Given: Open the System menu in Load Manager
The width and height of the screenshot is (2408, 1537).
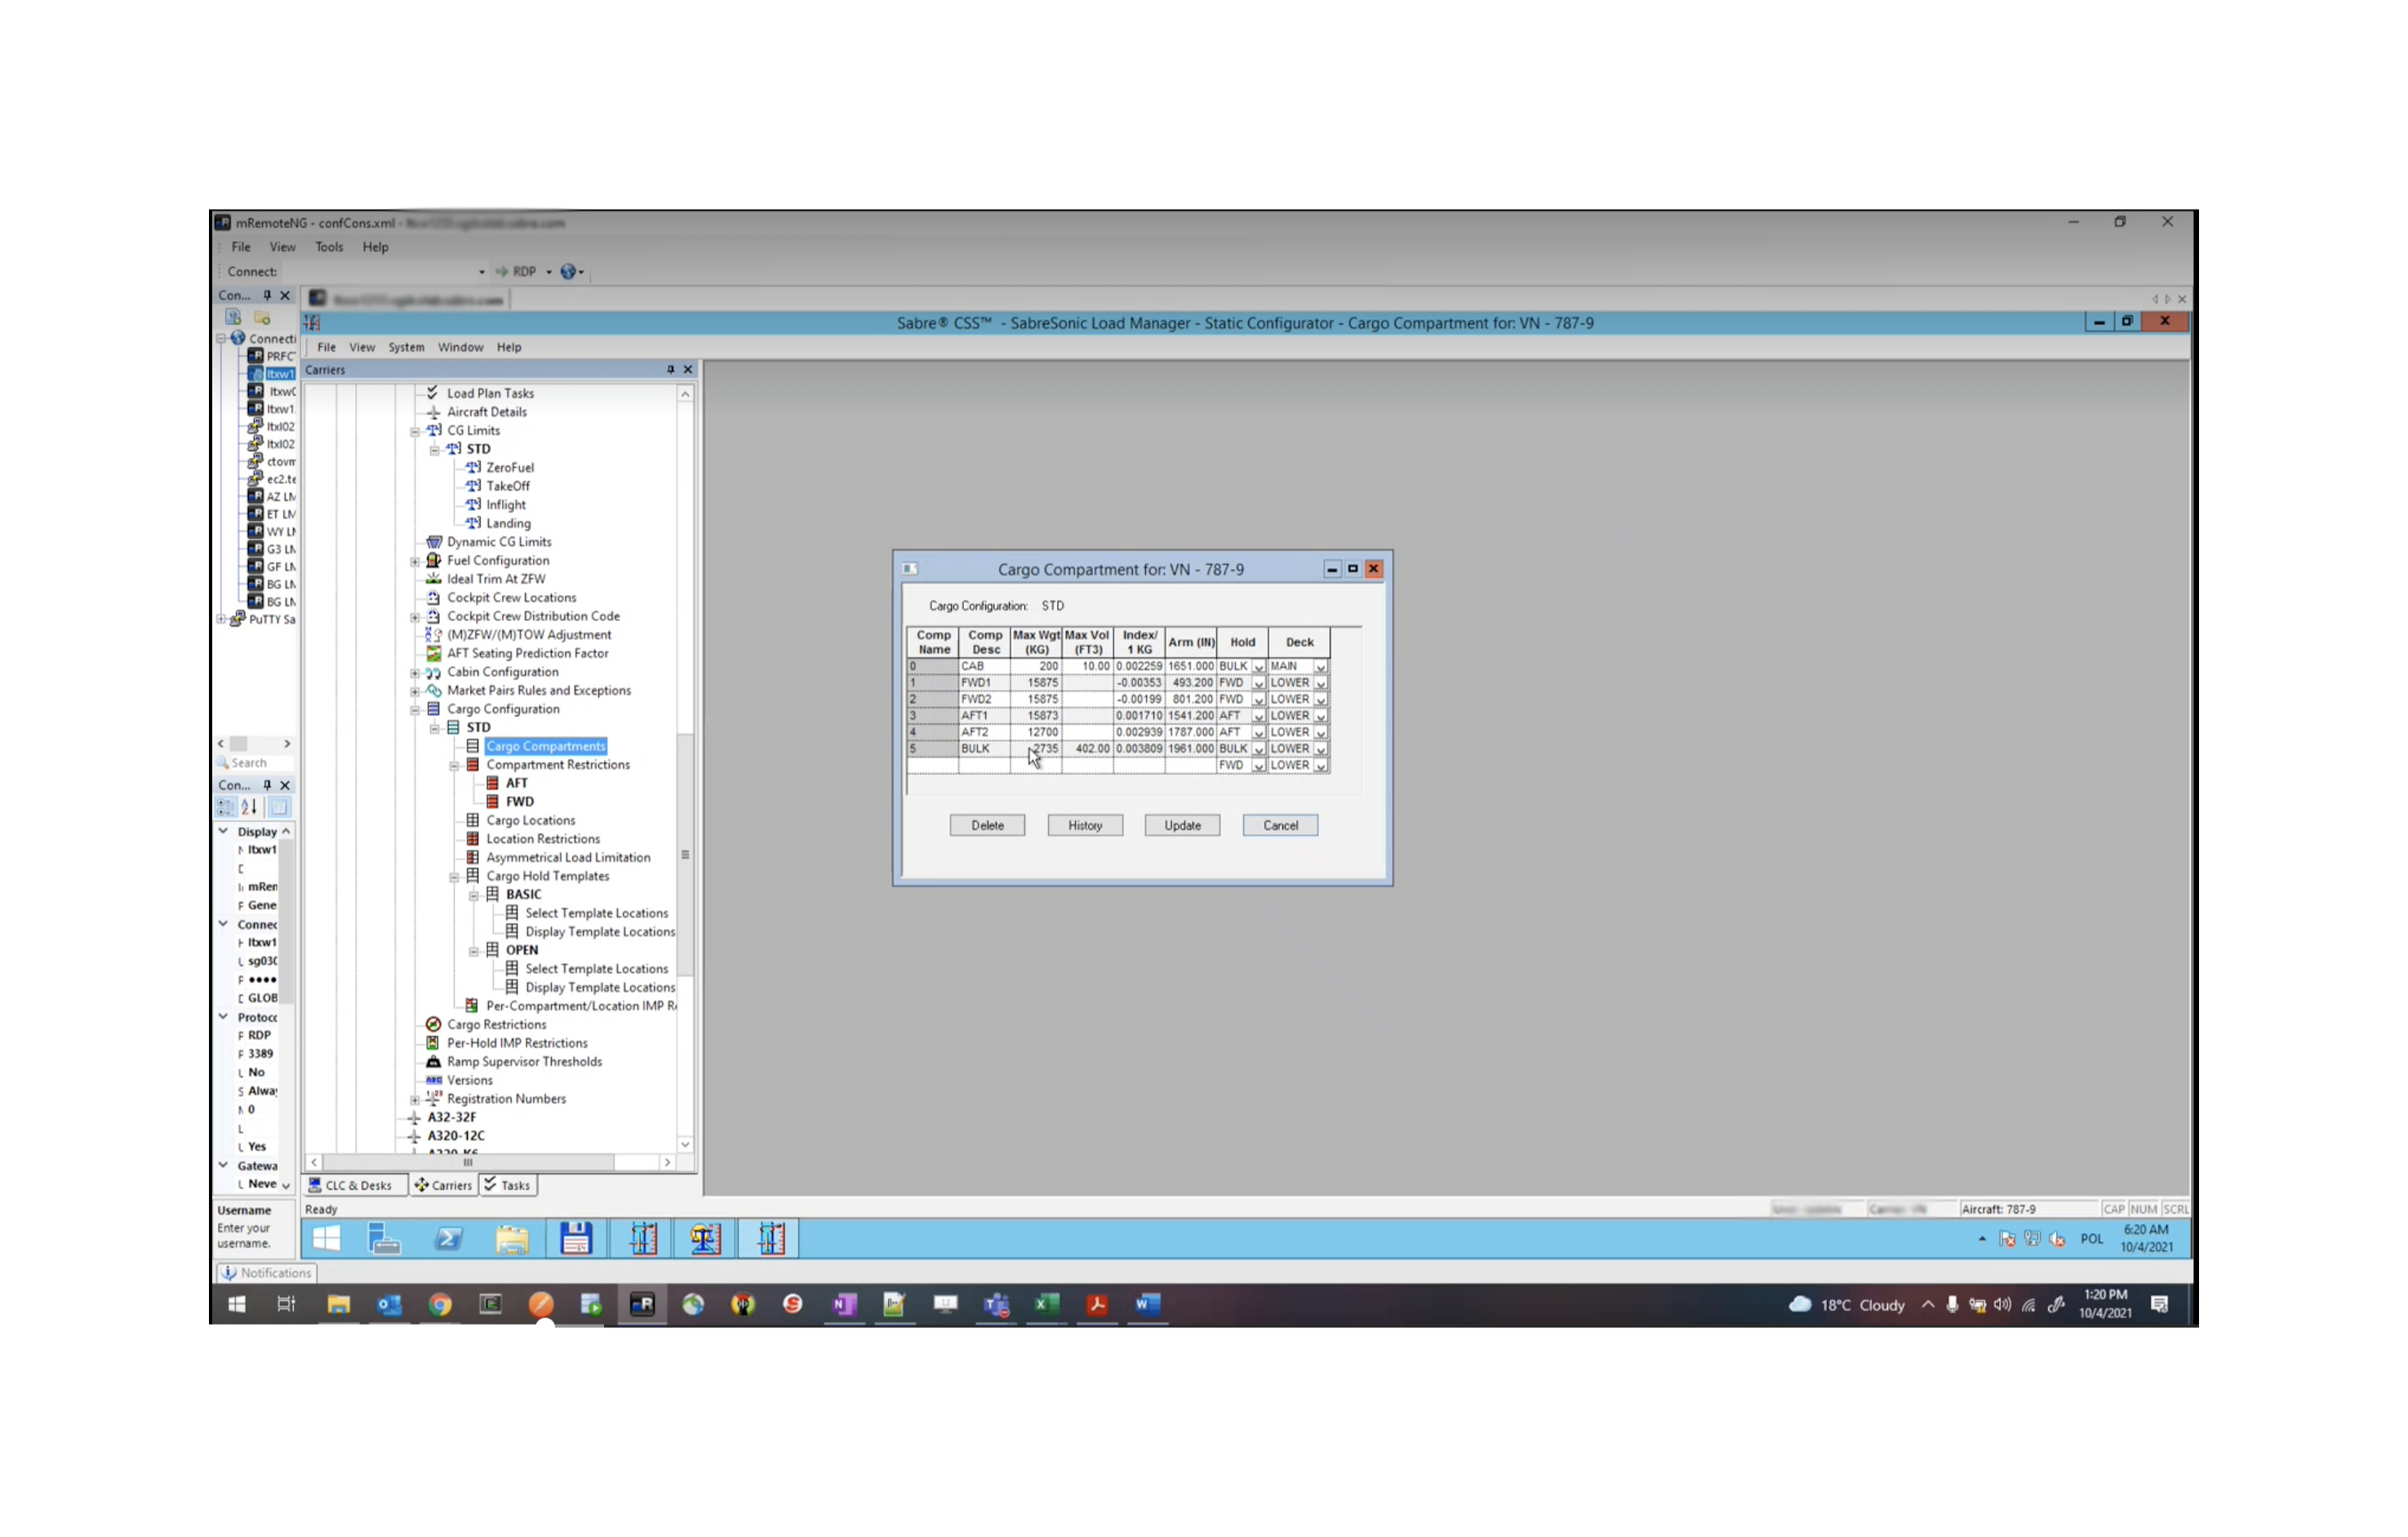Looking at the screenshot, I should 406,347.
